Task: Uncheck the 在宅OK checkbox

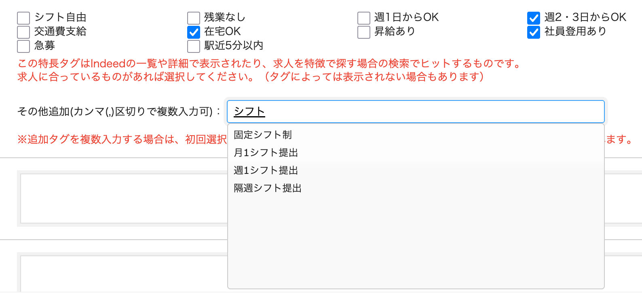Action: pyautogui.click(x=194, y=32)
